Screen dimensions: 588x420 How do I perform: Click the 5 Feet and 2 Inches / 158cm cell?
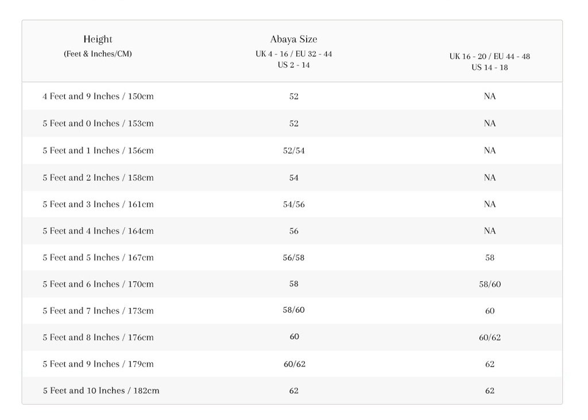click(x=98, y=178)
